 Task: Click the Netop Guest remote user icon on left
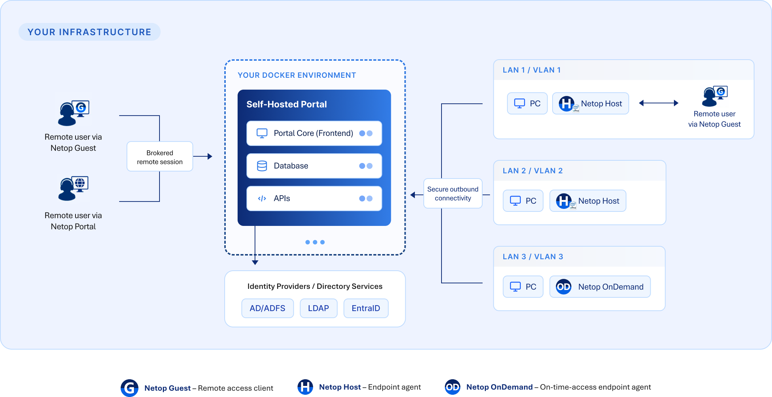click(x=74, y=113)
